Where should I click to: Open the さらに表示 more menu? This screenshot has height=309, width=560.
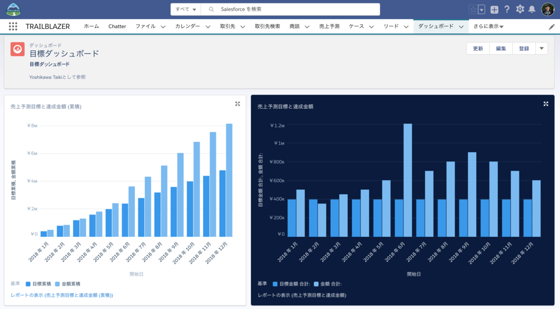(x=488, y=26)
